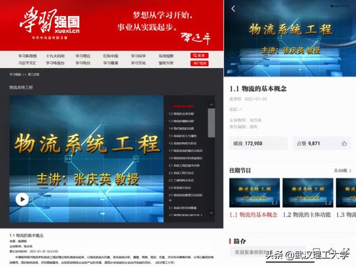Viewport: 356px width, 267px height.
Task: Open the 学习理论 navigation item
Action: tap(83, 56)
